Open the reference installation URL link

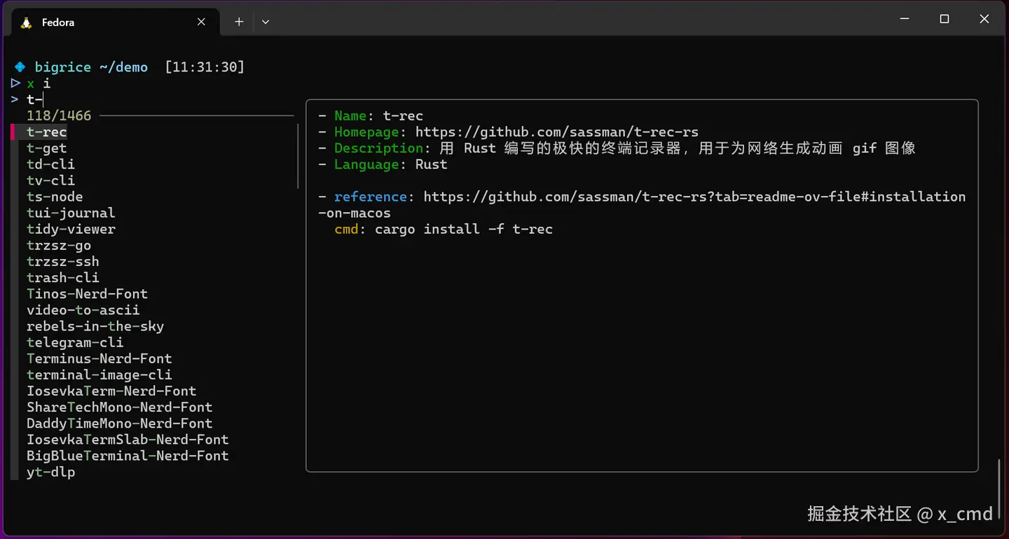[642, 204]
